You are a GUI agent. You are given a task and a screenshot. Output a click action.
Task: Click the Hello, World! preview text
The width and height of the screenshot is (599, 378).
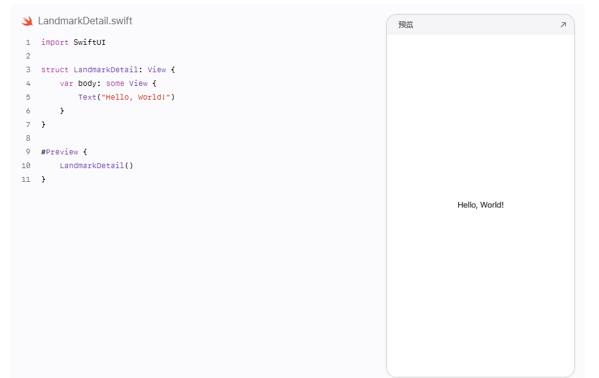[x=481, y=205]
